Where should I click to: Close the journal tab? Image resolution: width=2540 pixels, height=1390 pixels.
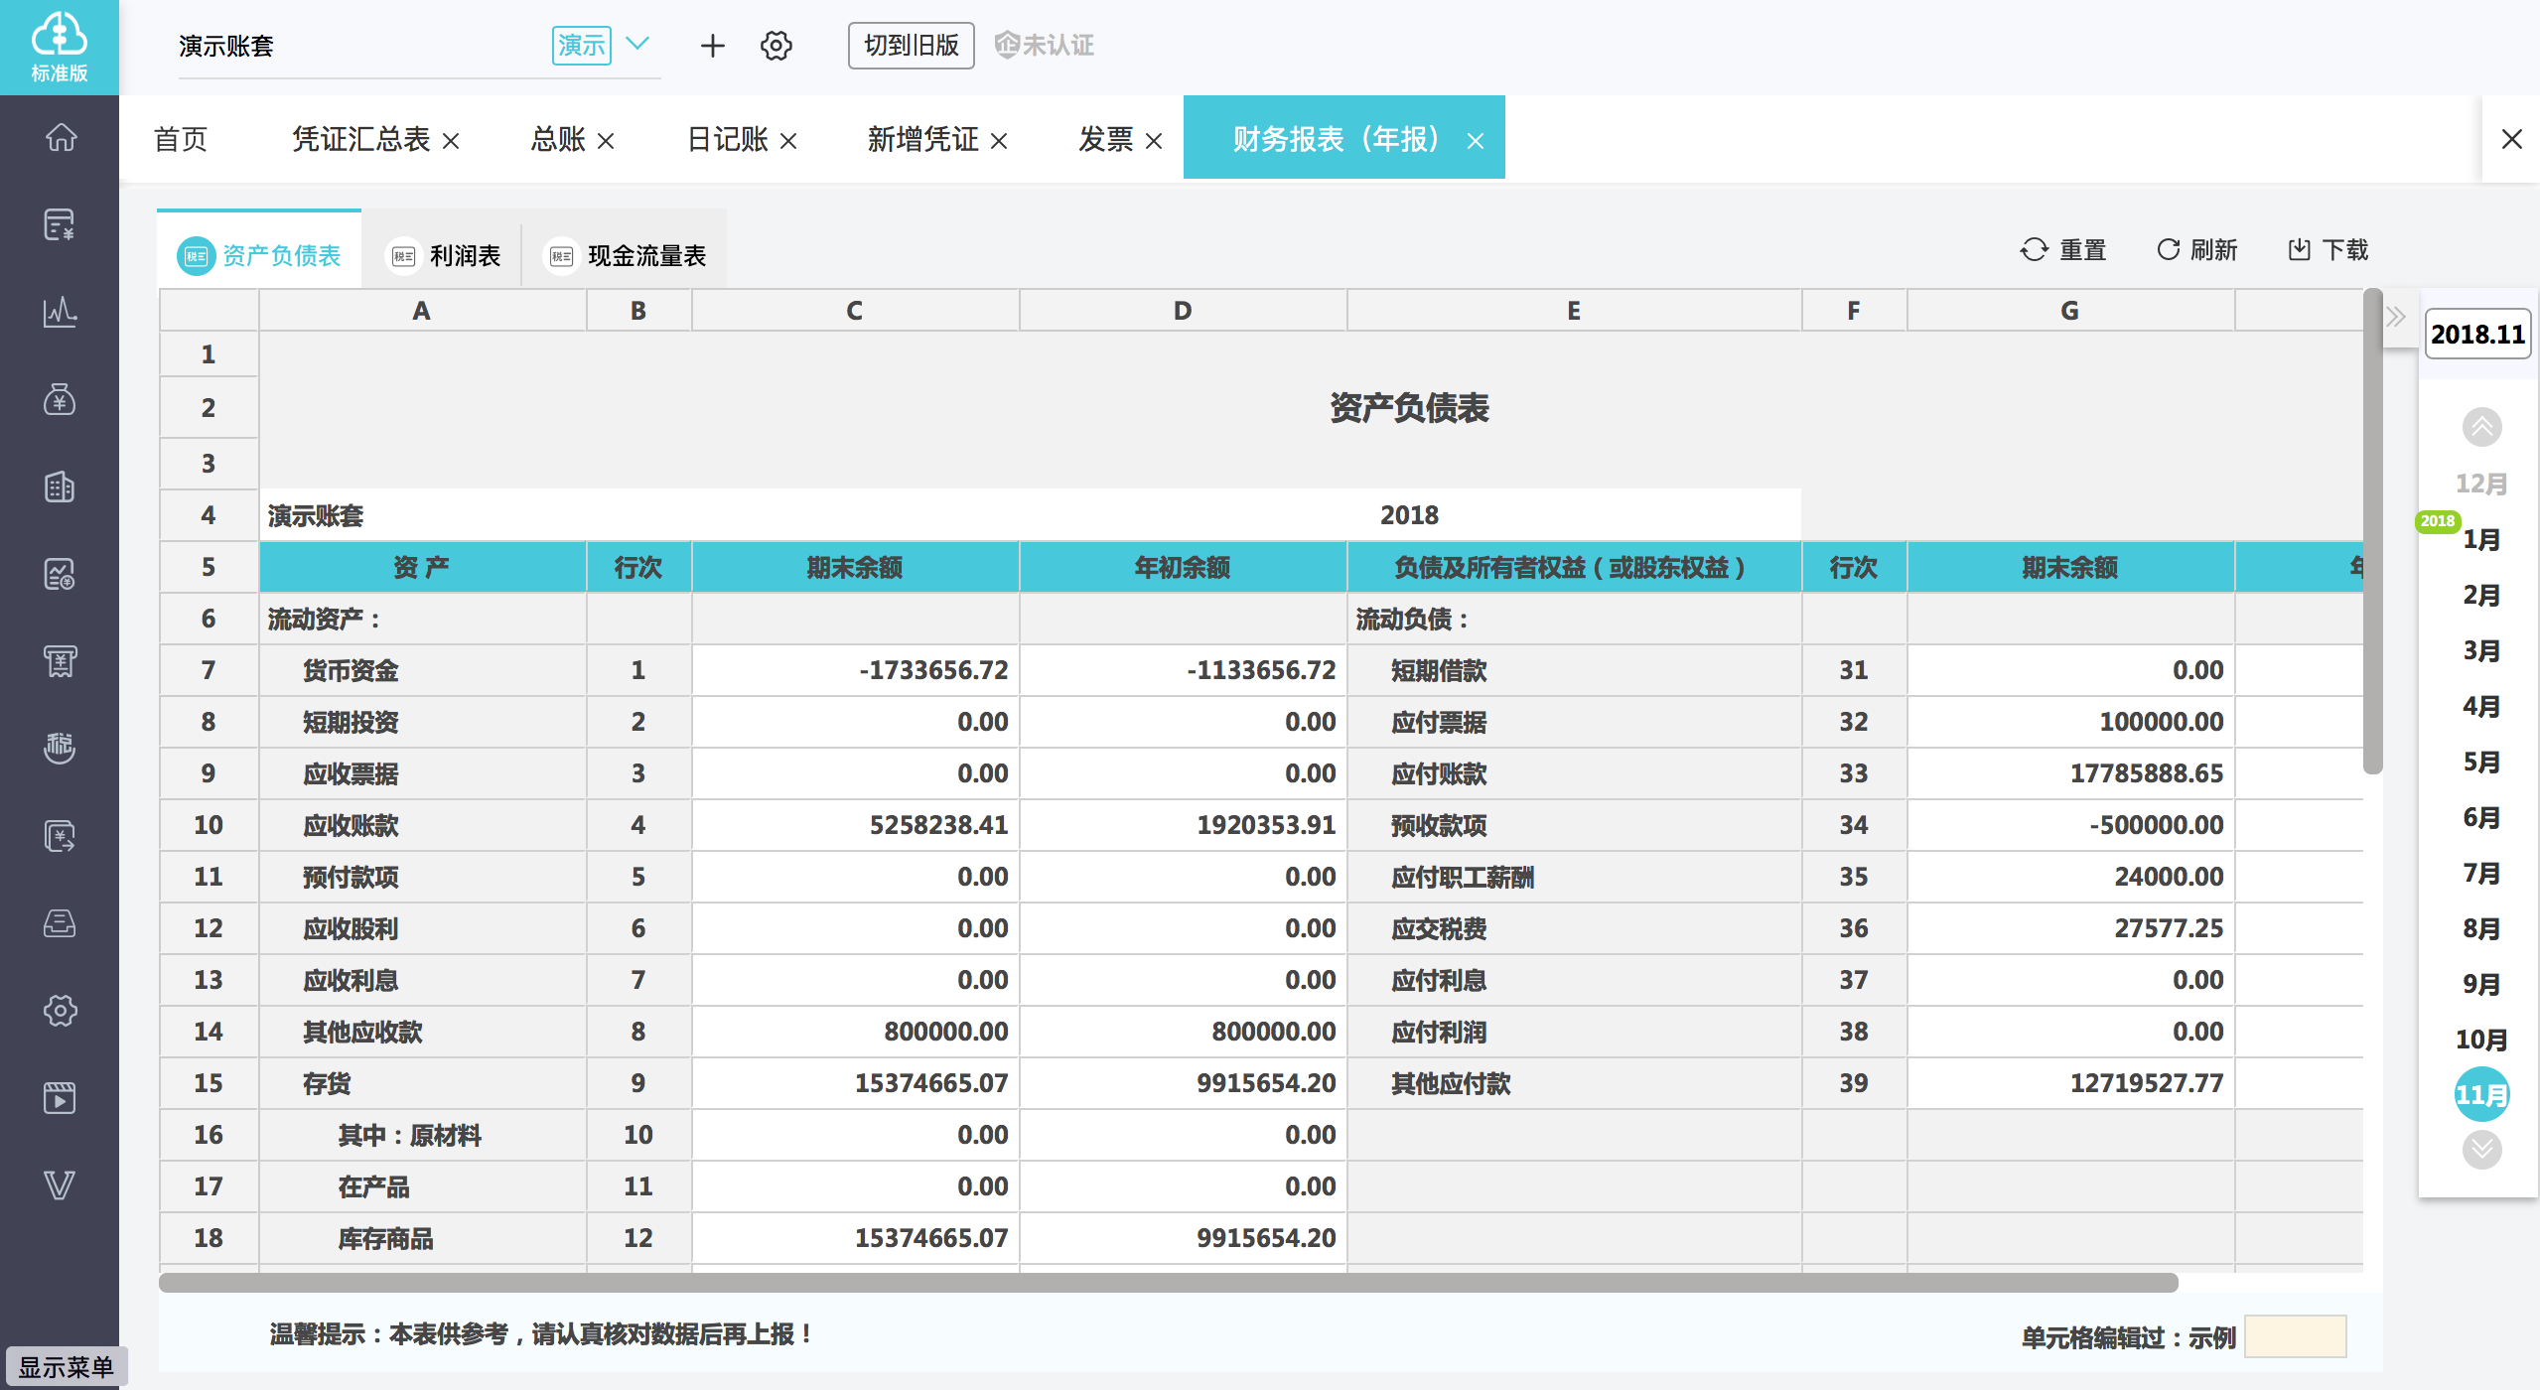click(x=788, y=141)
